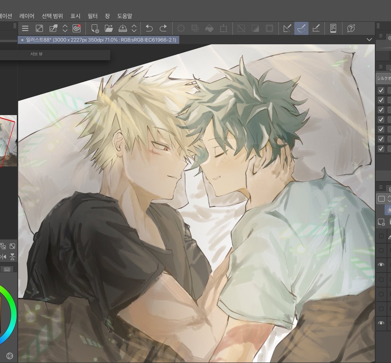Open the 표시 menu
Screen dimensions: 391x363
pos(75,16)
